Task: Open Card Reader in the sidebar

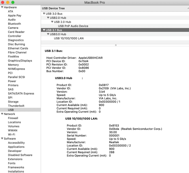Action: click(16, 32)
